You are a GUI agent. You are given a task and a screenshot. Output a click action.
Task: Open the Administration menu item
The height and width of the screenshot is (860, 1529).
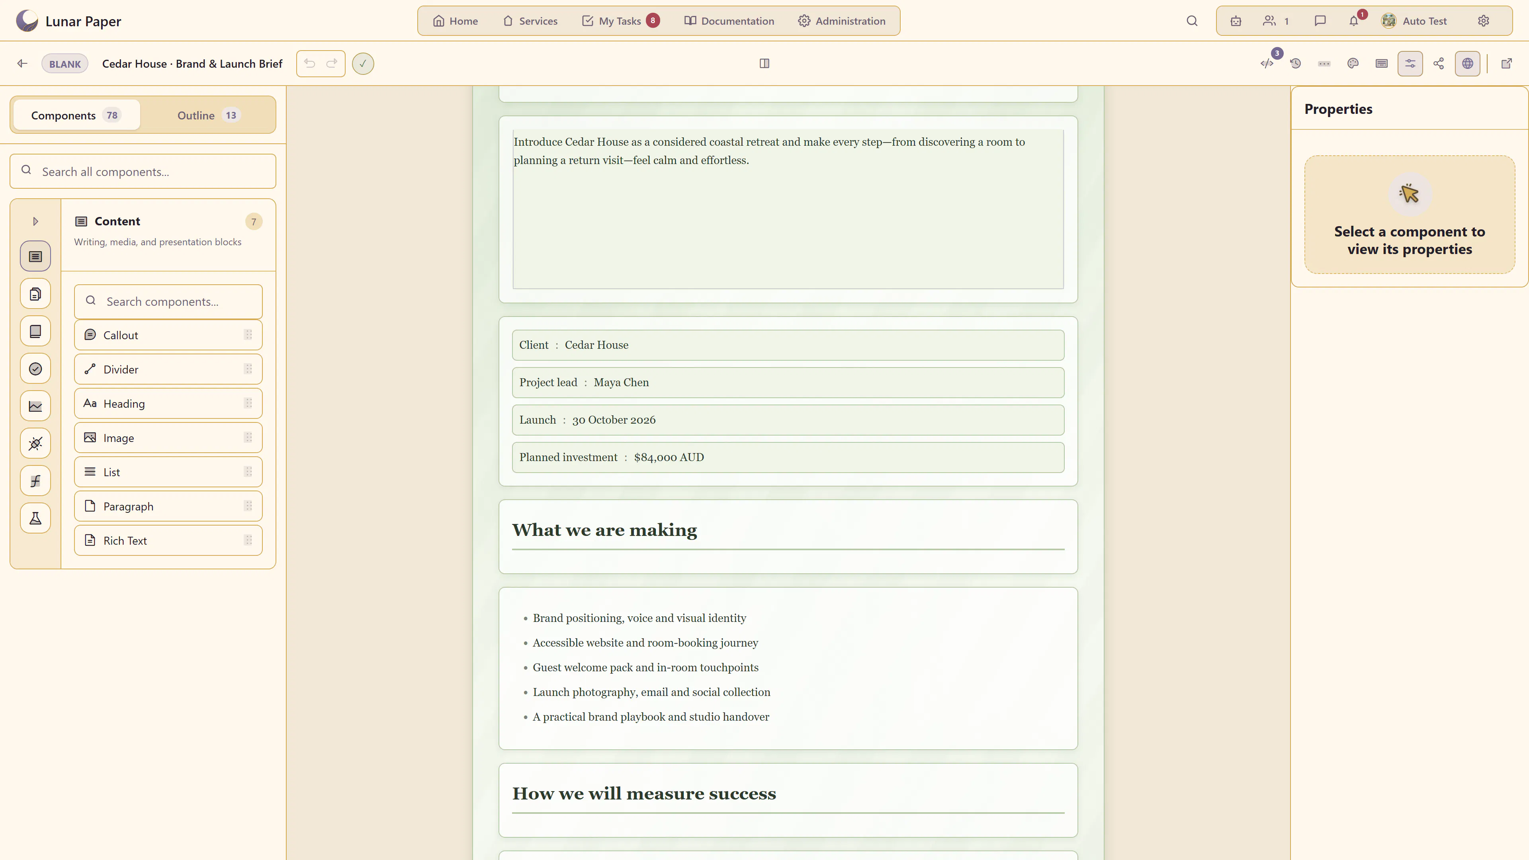pos(842,21)
